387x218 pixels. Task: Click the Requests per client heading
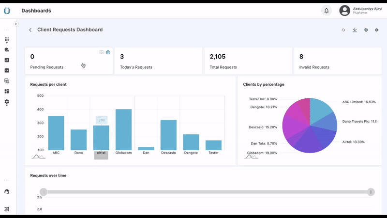[x=48, y=84]
